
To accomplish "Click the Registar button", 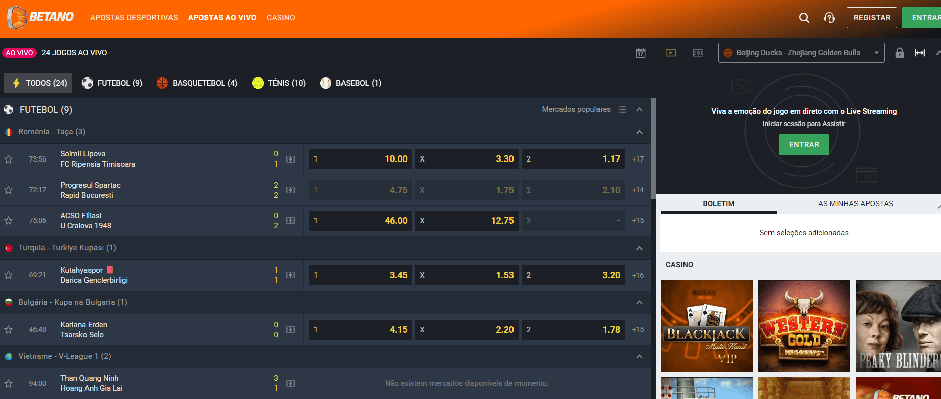I will (872, 18).
